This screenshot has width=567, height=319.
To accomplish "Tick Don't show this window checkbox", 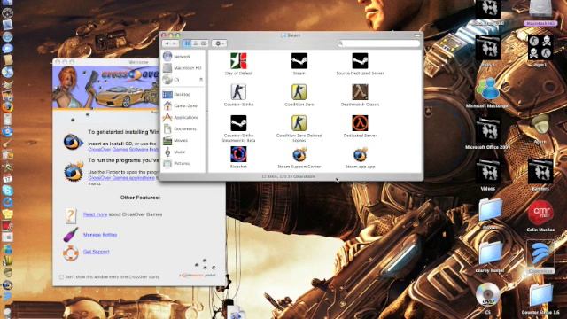I will pos(61,277).
